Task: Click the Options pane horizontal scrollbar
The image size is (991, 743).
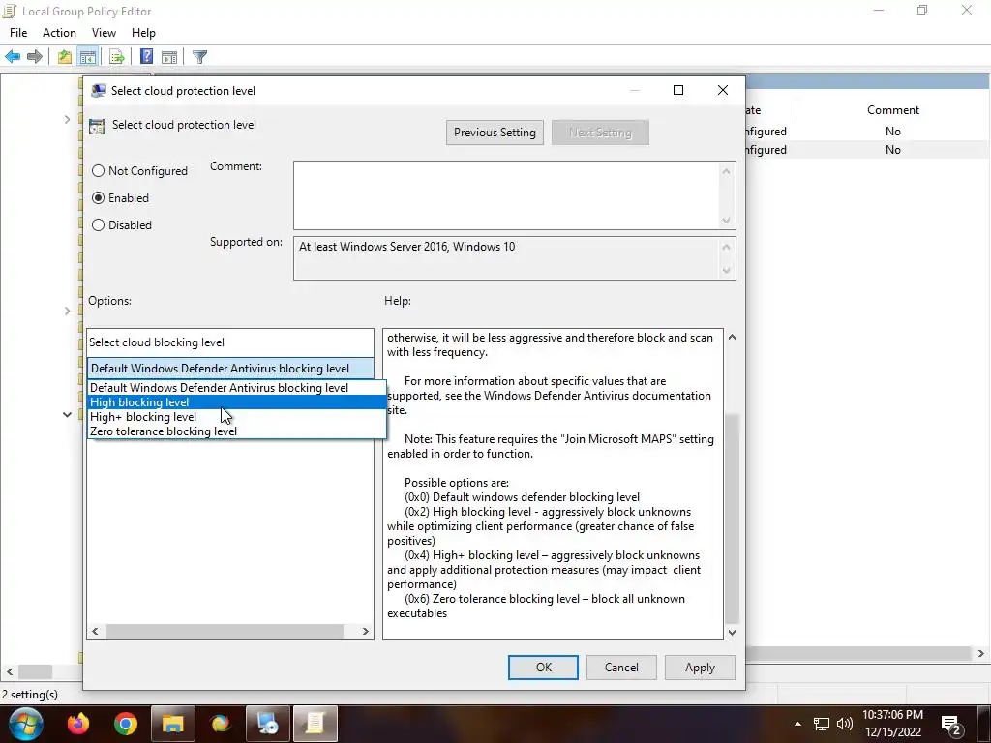Action: tap(225, 631)
